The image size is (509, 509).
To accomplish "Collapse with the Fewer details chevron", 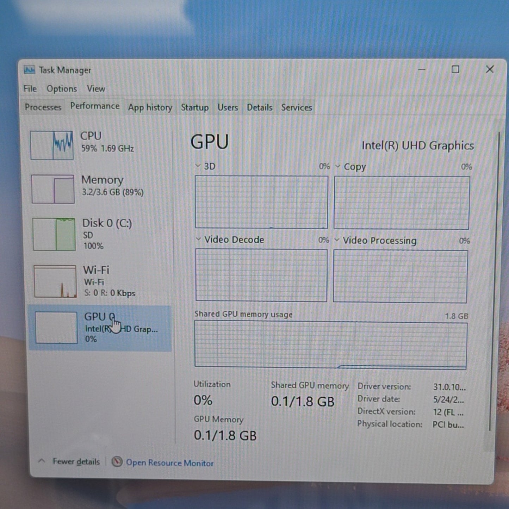I will click(42, 461).
